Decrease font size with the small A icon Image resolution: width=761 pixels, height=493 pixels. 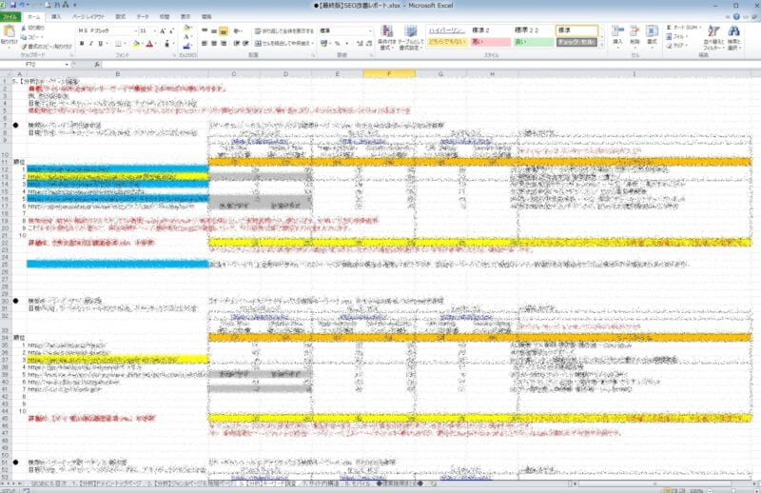pyautogui.click(x=171, y=30)
